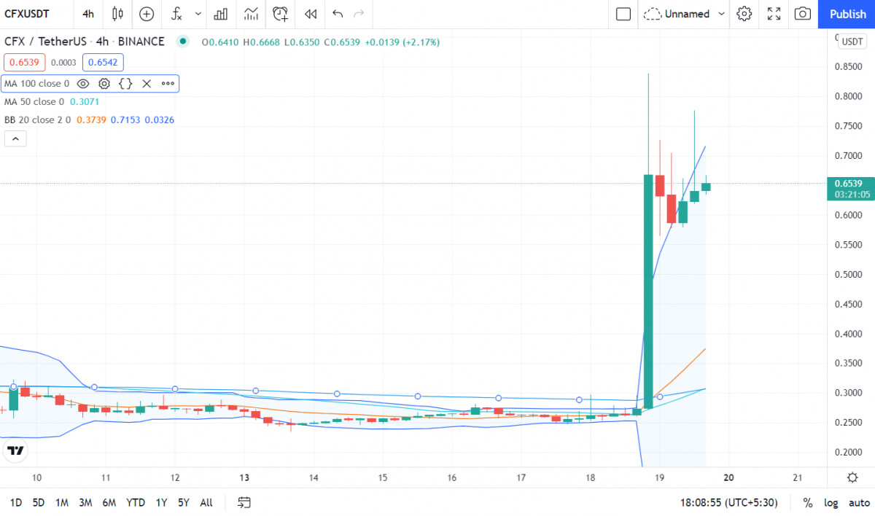Toggle the log scale
The width and height of the screenshot is (875, 516).
pos(831,503)
